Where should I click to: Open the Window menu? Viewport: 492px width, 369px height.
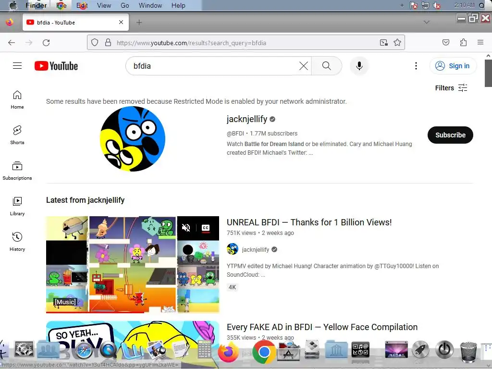pos(150,5)
